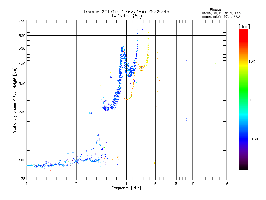Click the black bottom end of the colorbar
The image size is (266, 200).
[243, 168]
